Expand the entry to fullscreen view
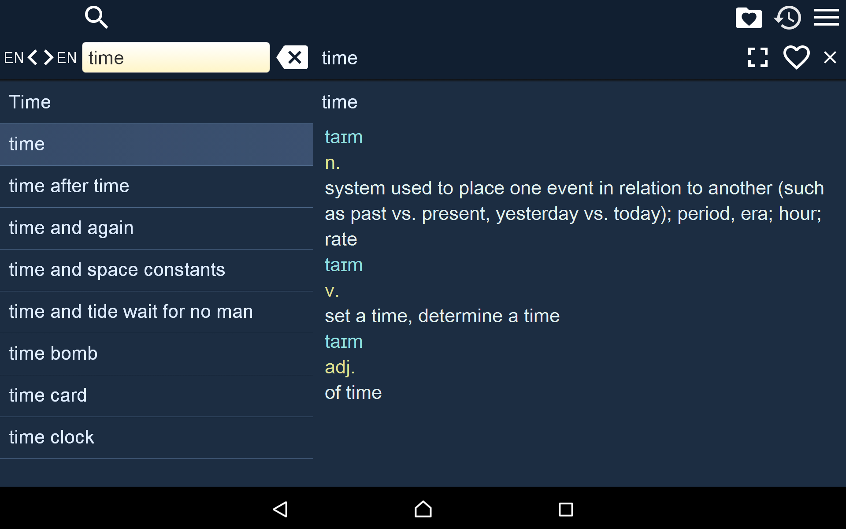The image size is (846, 529). 757,57
